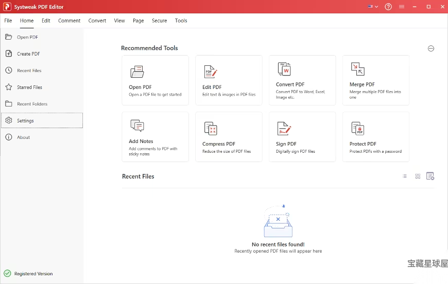Click the Compress PDF tool card icon

pyautogui.click(x=211, y=129)
